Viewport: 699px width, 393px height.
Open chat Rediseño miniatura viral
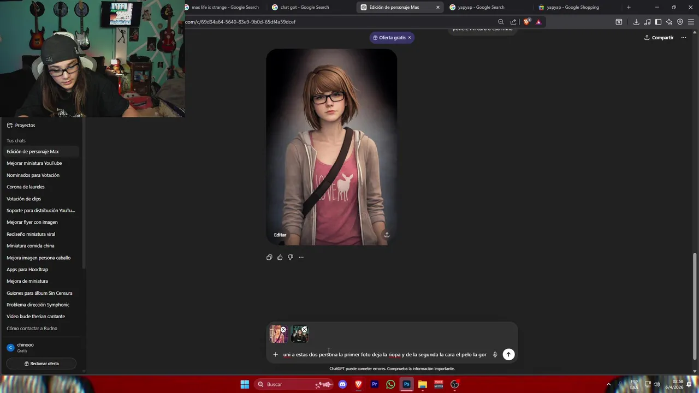click(x=31, y=234)
